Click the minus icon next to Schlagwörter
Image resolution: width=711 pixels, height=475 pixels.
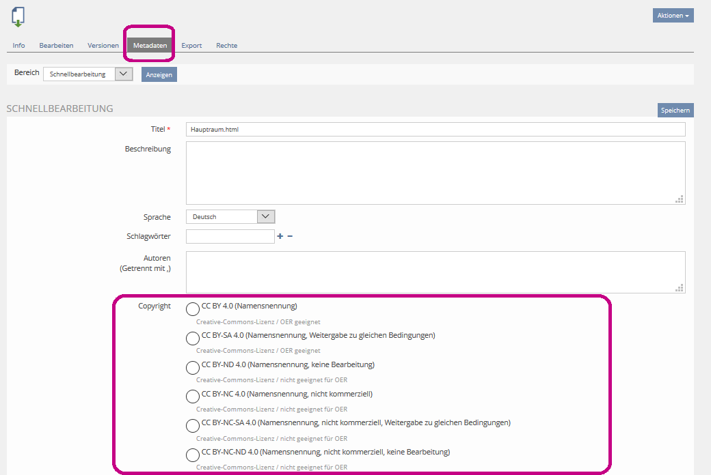click(x=290, y=236)
